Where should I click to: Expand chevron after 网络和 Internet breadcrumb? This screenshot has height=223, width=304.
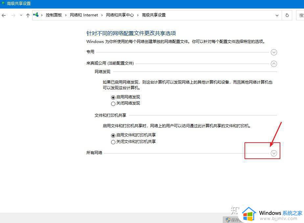(102, 15)
